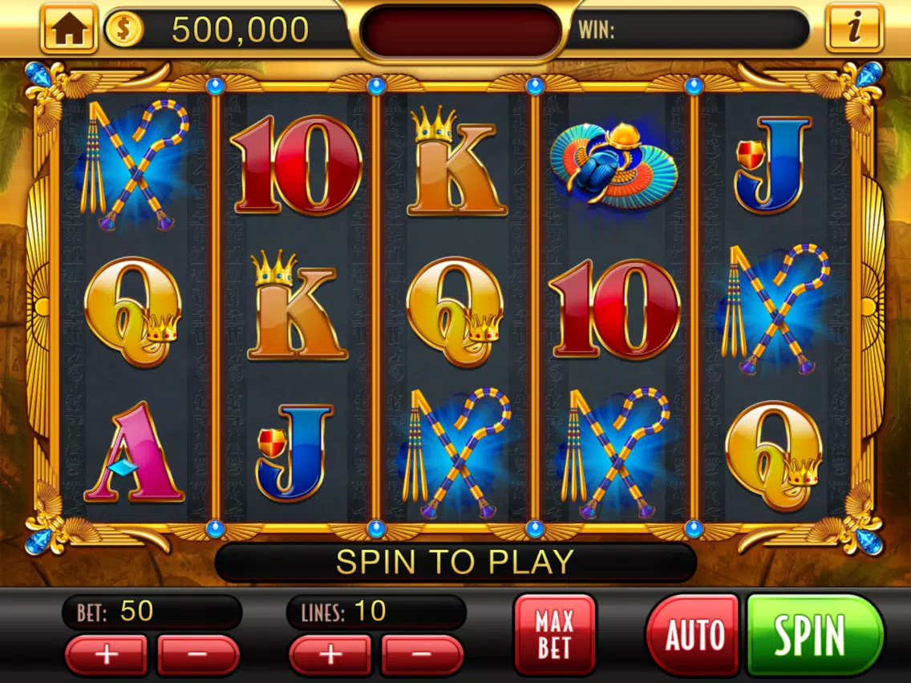Reduce lines with the Lines minus button

423,654
